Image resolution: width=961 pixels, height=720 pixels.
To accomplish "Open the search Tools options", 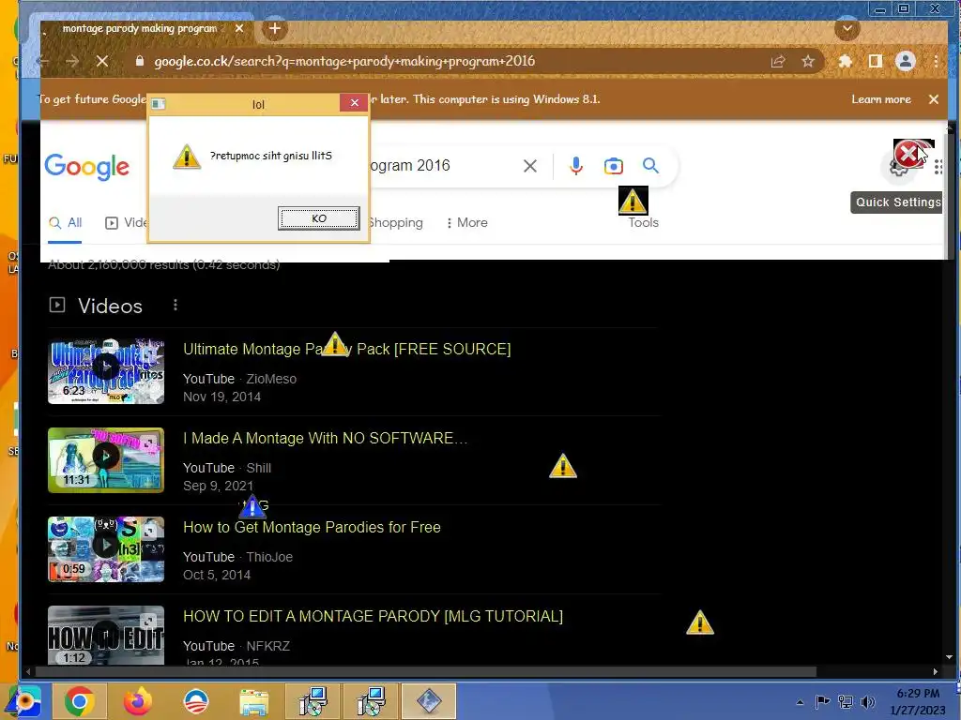I will click(643, 223).
